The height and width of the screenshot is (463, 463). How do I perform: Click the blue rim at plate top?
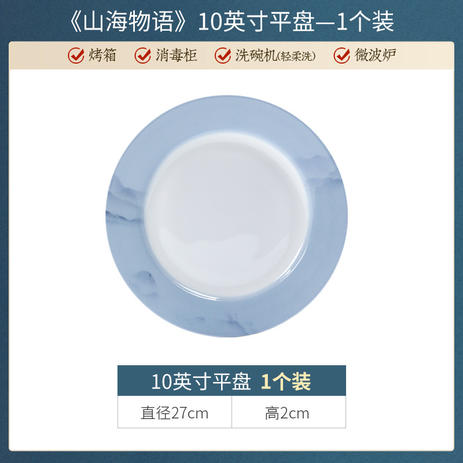coord(227,113)
